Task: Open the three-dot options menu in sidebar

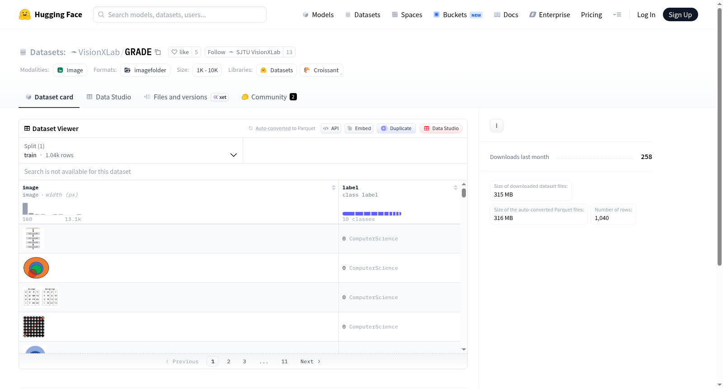Action: 497,126
